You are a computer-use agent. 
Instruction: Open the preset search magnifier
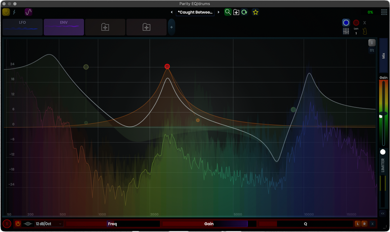point(228,12)
